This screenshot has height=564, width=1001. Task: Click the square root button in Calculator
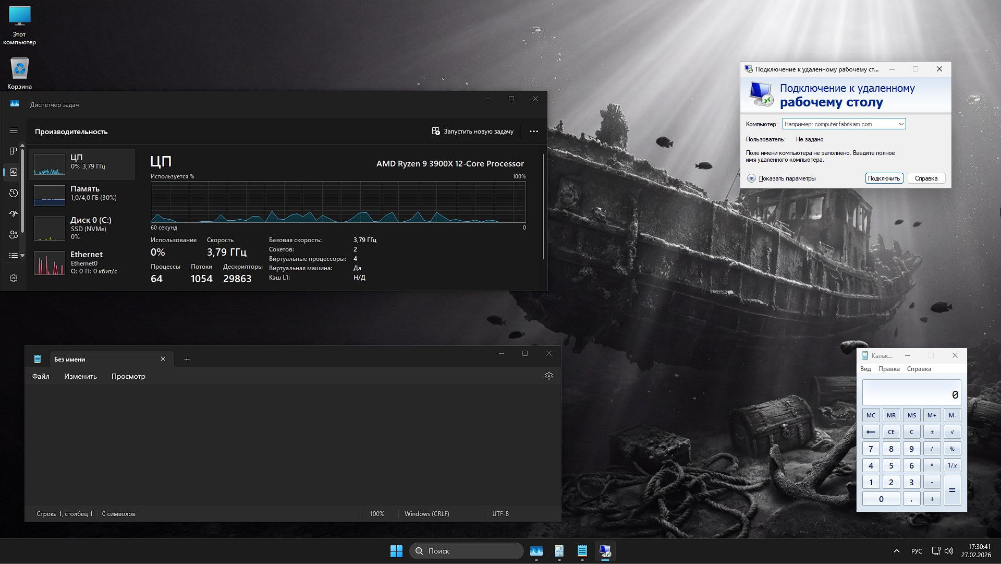coord(953,431)
